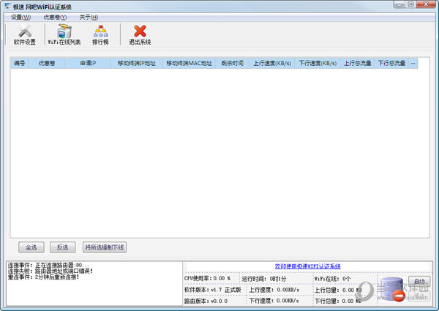Click WiFi在线: 0个 status text
This screenshot has height=311, width=439.
pos(332,279)
